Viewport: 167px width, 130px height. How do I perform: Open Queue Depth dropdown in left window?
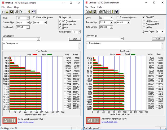pyautogui.click(x=79, y=32)
